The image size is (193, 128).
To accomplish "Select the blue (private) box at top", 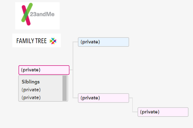I will [103, 42].
